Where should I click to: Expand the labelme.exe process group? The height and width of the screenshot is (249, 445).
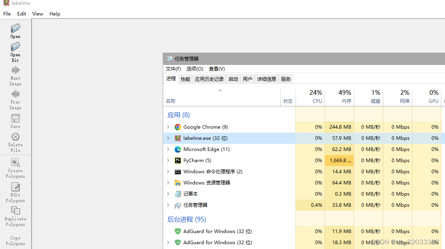point(168,138)
